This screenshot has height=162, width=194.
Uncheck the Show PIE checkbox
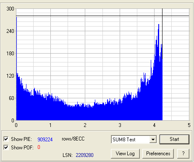click(6, 139)
